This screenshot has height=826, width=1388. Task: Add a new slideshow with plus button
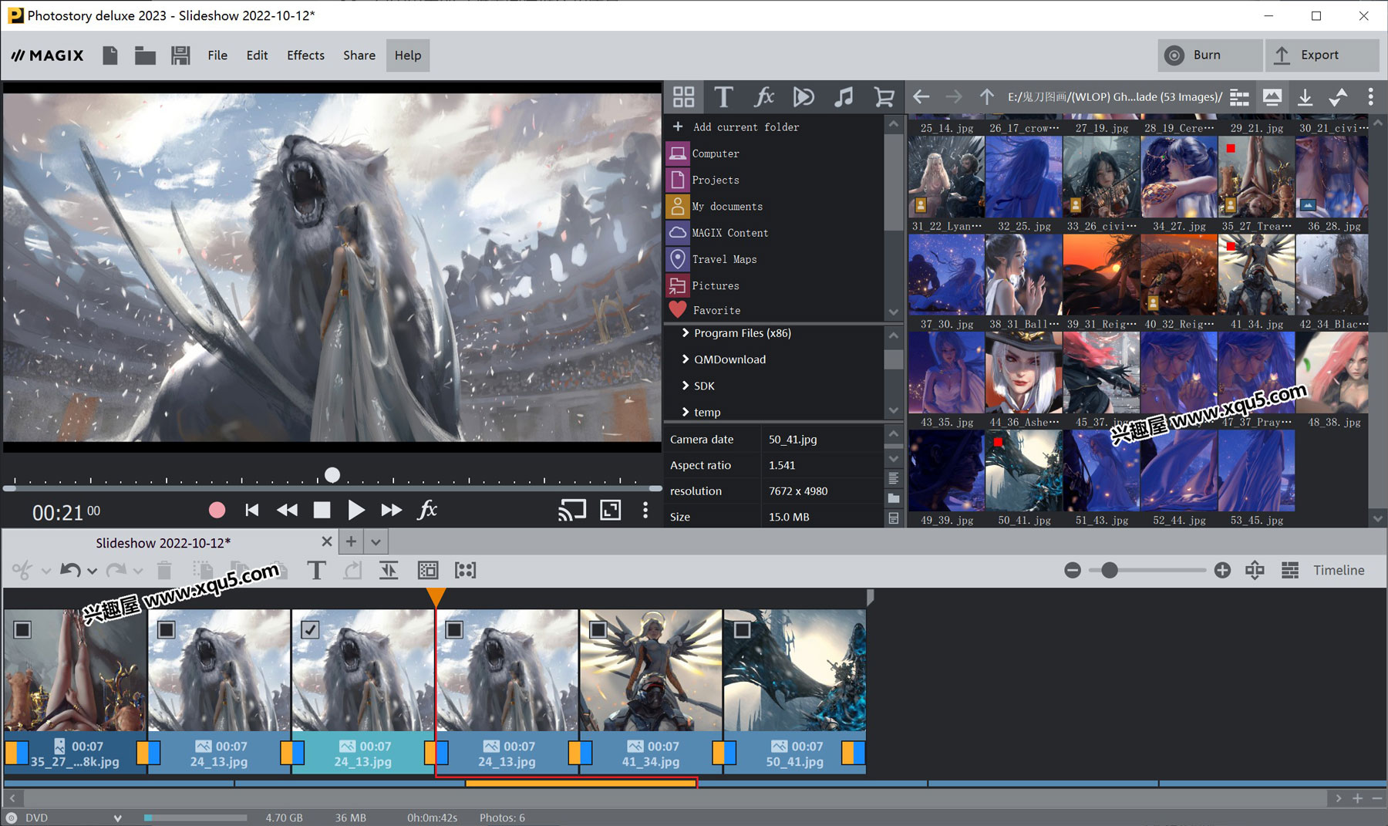click(351, 542)
